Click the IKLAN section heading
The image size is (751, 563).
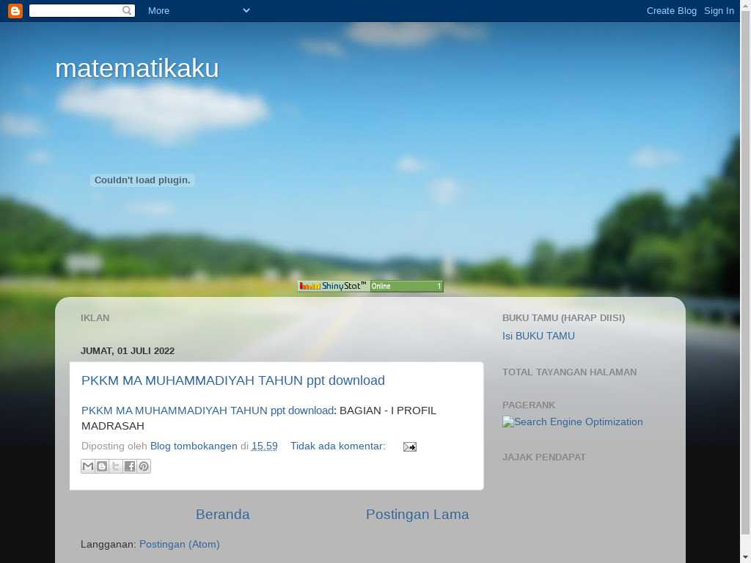(95, 318)
